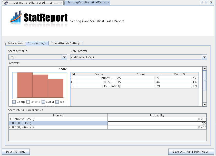
Task: Expand the Score Interval dropdown arrow
Action: pos(204,57)
